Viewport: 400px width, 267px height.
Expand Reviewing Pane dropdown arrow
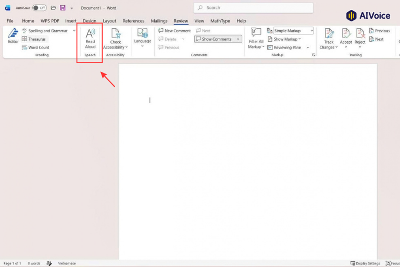[x=308, y=47]
